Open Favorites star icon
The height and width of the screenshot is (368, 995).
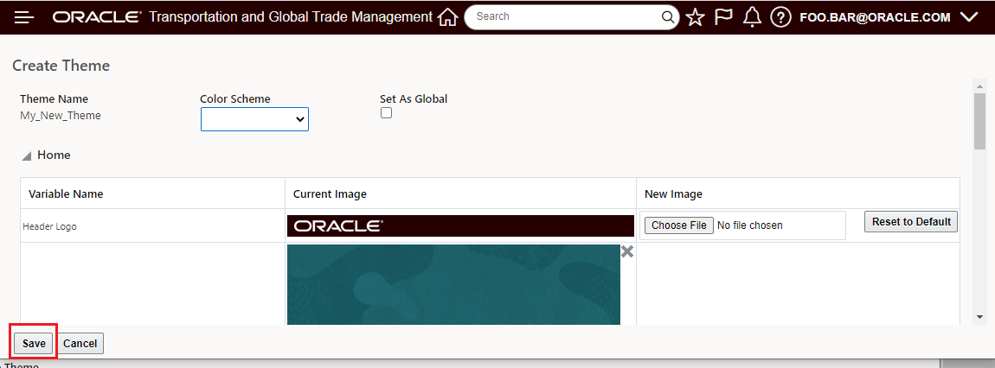click(x=696, y=17)
